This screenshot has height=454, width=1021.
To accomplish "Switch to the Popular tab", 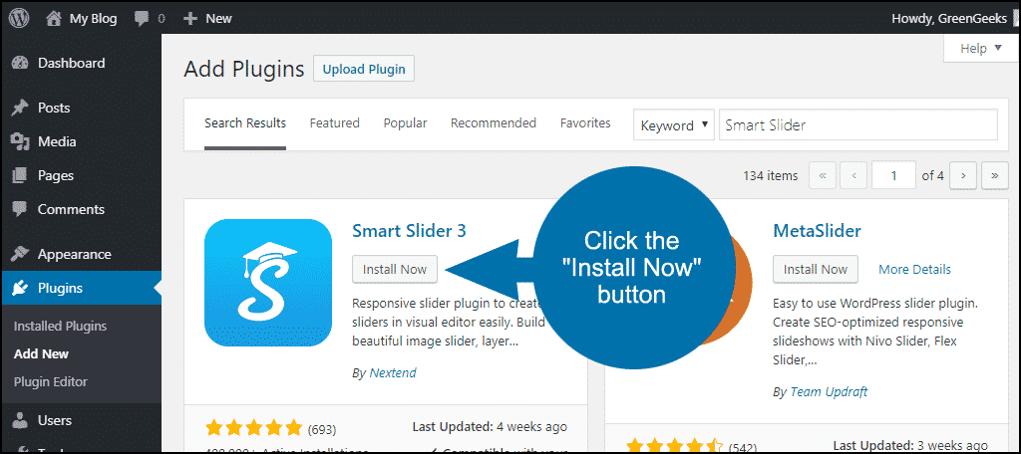I will tap(405, 123).
